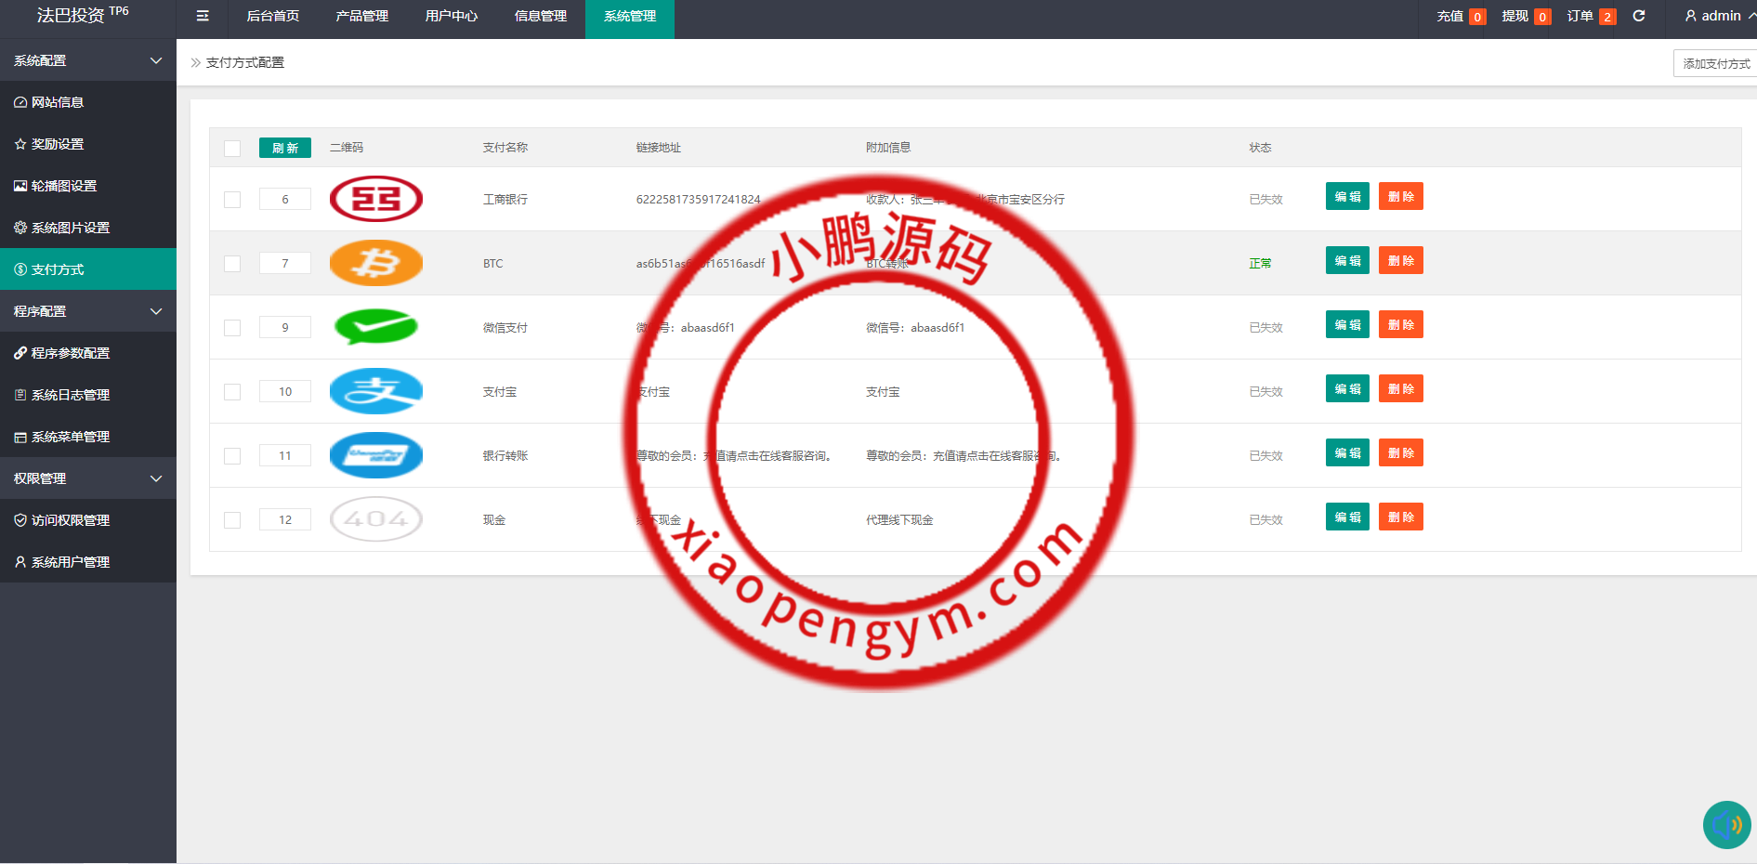Select the 支付方式 dollar icon
Screen dimensions: 1757x864
click(20, 269)
